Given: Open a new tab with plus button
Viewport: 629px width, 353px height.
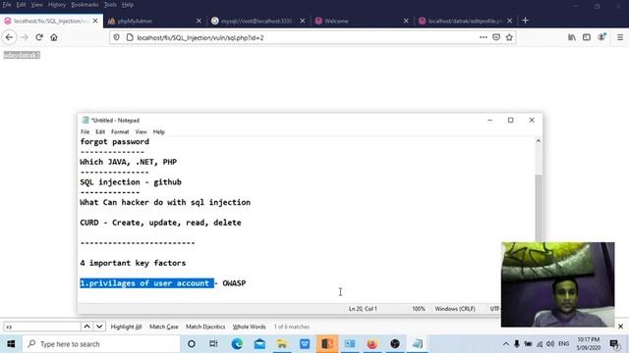Looking at the screenshot, I should pyautogui.click(x=526, y=21).
